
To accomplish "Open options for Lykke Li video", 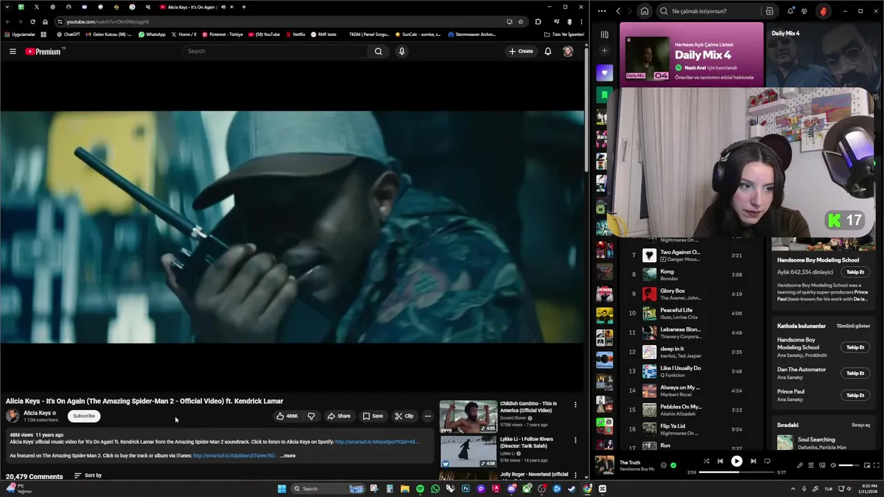I will click(x=575, y=440).
